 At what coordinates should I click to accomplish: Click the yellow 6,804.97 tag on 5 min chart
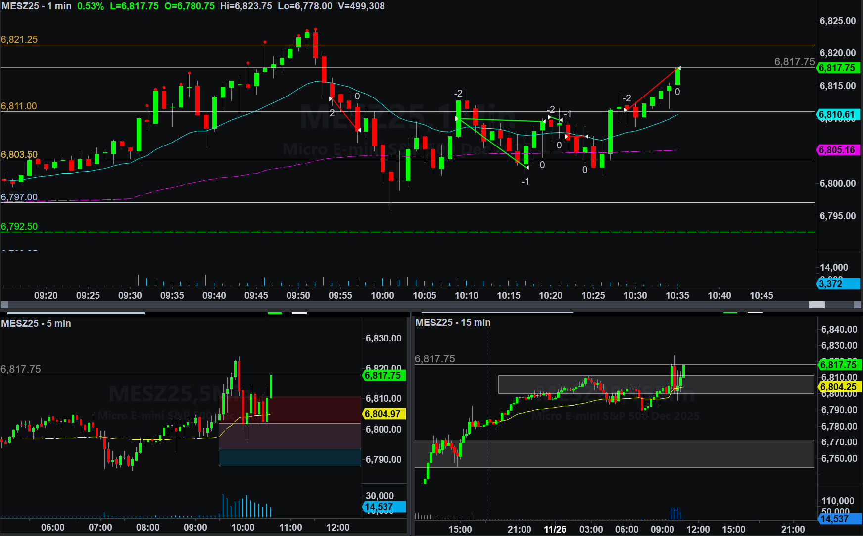click(384, 414)
